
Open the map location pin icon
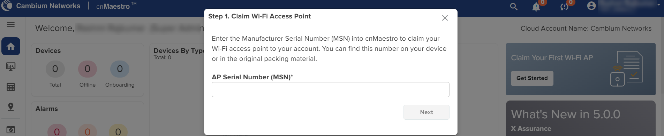pos(11,107)
